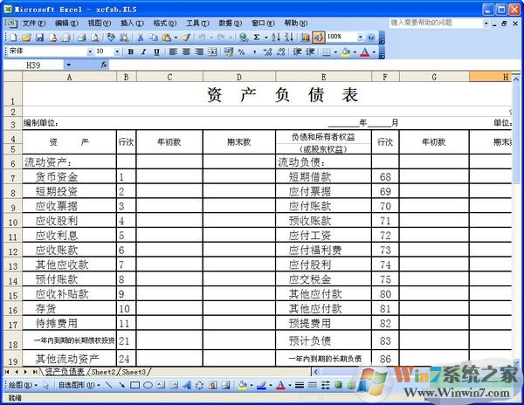The height and width of the screenshot is (405, 524).
Task: Open the Name Box dropdown arrow
Action: pyautogui.click(x=68, y=65)
